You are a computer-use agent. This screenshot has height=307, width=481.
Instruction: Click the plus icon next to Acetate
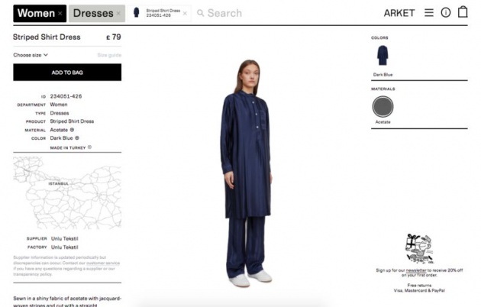[72, 130]
